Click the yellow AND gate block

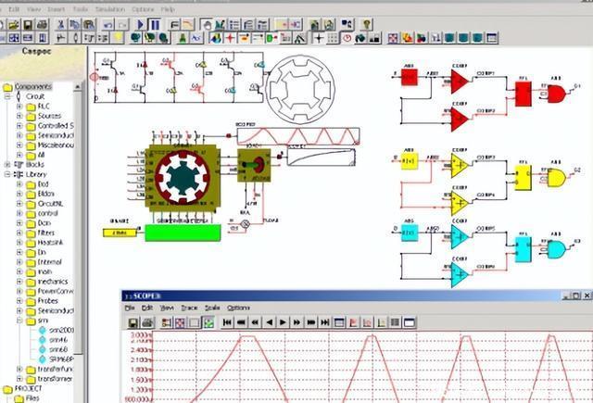(x=557, y=177)
